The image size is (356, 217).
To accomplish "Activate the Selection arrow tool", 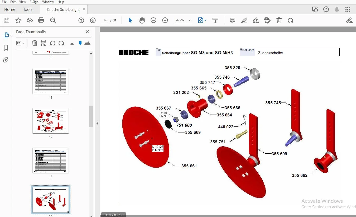I will click(130, 20).
